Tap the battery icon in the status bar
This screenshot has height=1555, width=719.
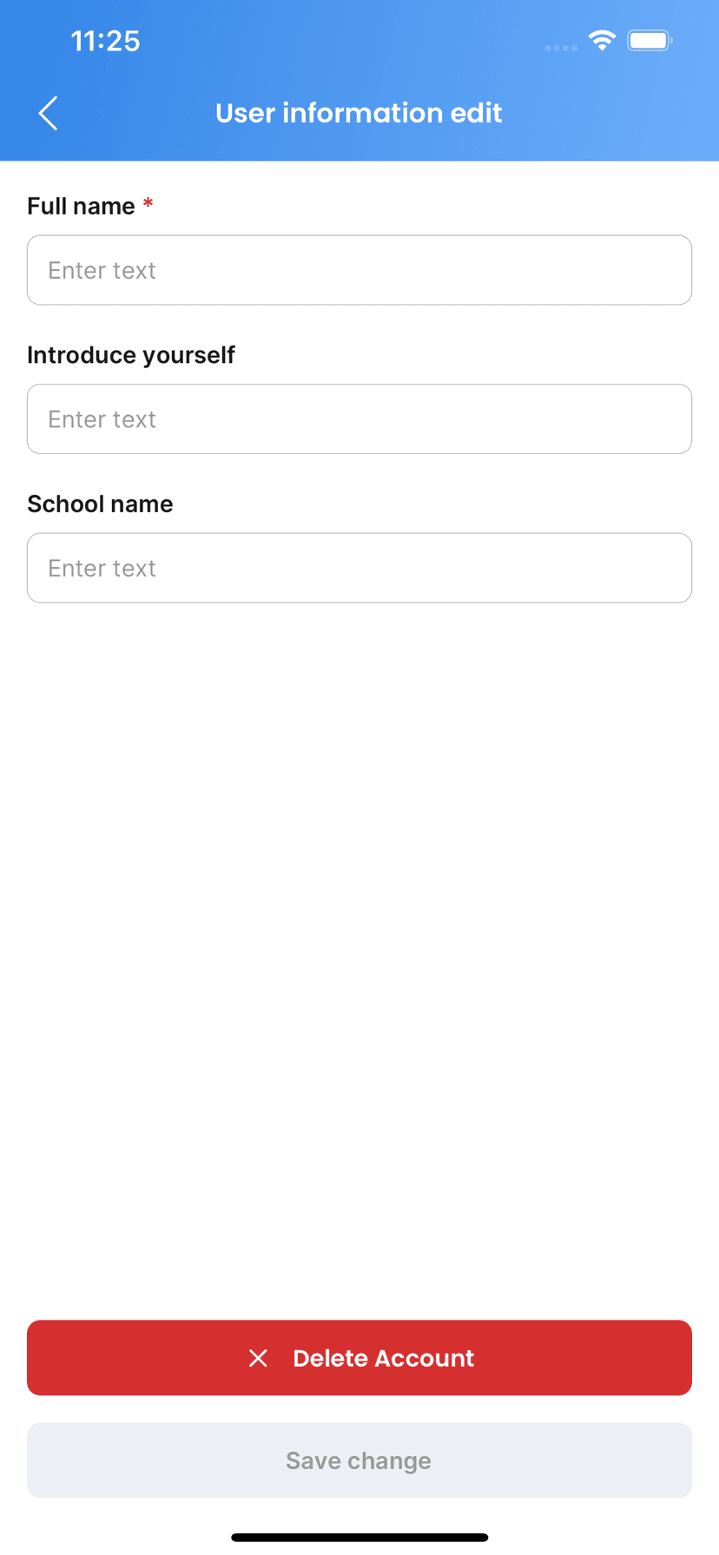[650, 41]
